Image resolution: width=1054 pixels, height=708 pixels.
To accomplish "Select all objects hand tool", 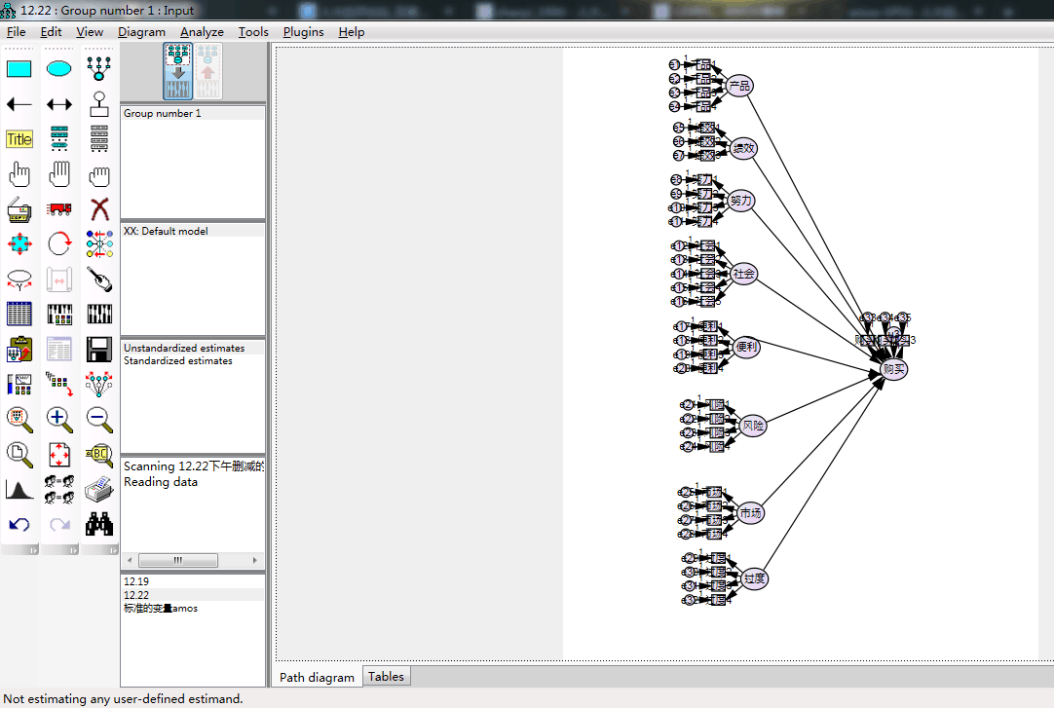I will pos(59,174).
